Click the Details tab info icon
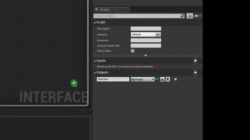Viewport: 250px width, 140px height. [x=96, y=10]
